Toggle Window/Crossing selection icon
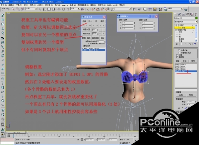 tap(54, 9)
